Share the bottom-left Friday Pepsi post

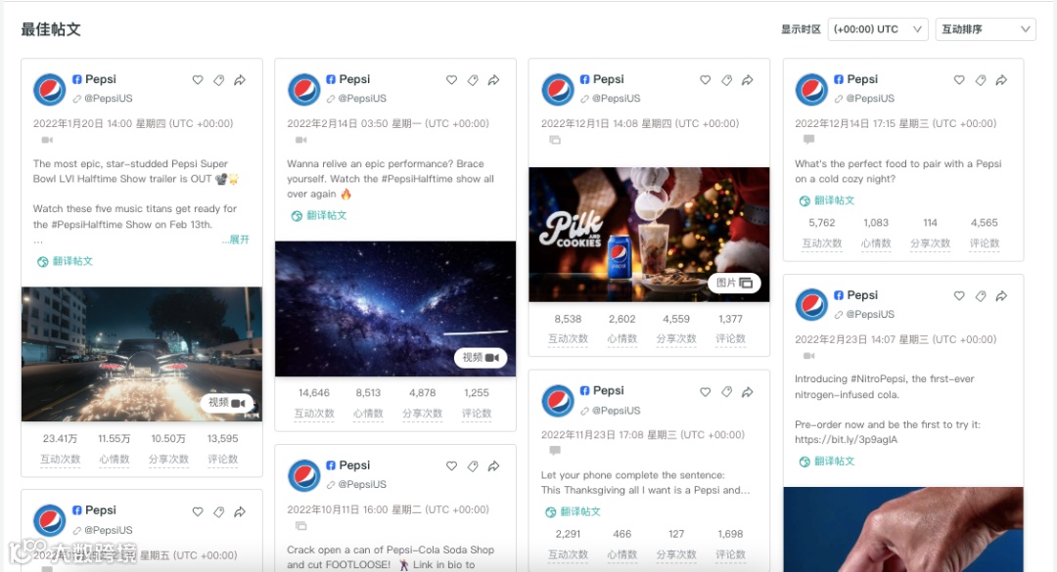240,512
